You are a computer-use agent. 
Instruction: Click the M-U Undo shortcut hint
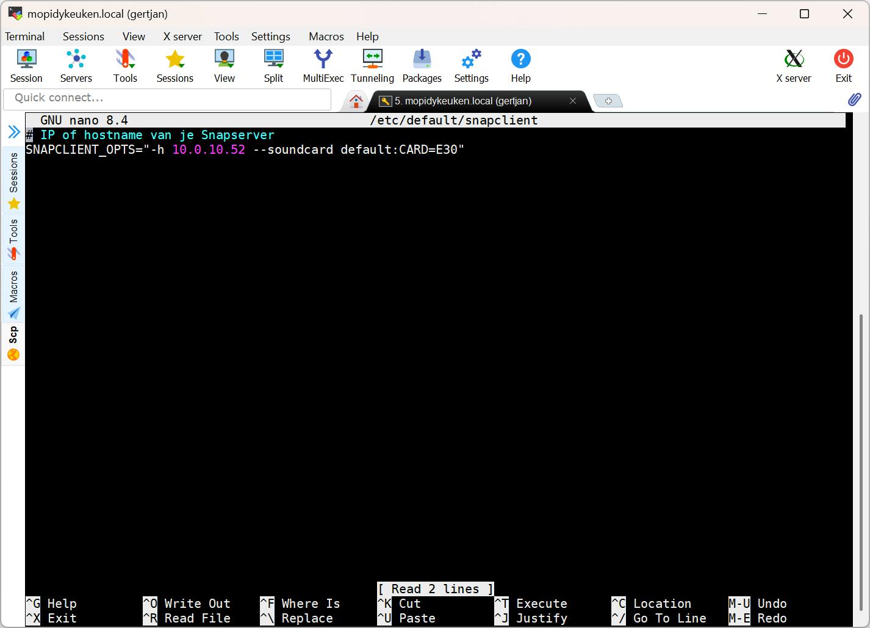(x=758, y=604)
